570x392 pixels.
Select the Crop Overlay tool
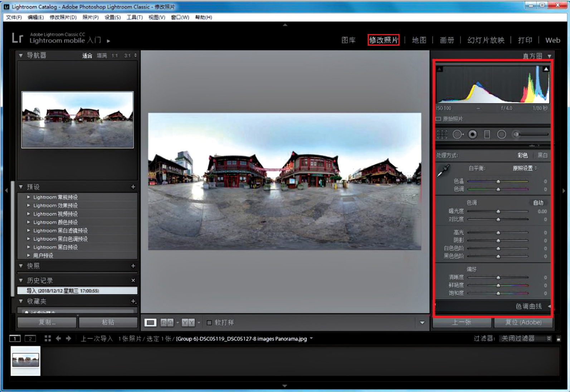click(442, 134)
